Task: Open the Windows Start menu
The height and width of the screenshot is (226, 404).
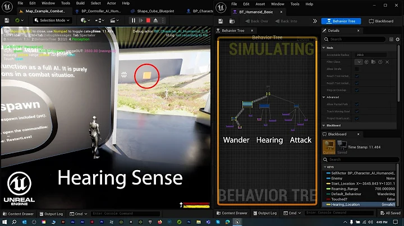Action: (4, 222)
